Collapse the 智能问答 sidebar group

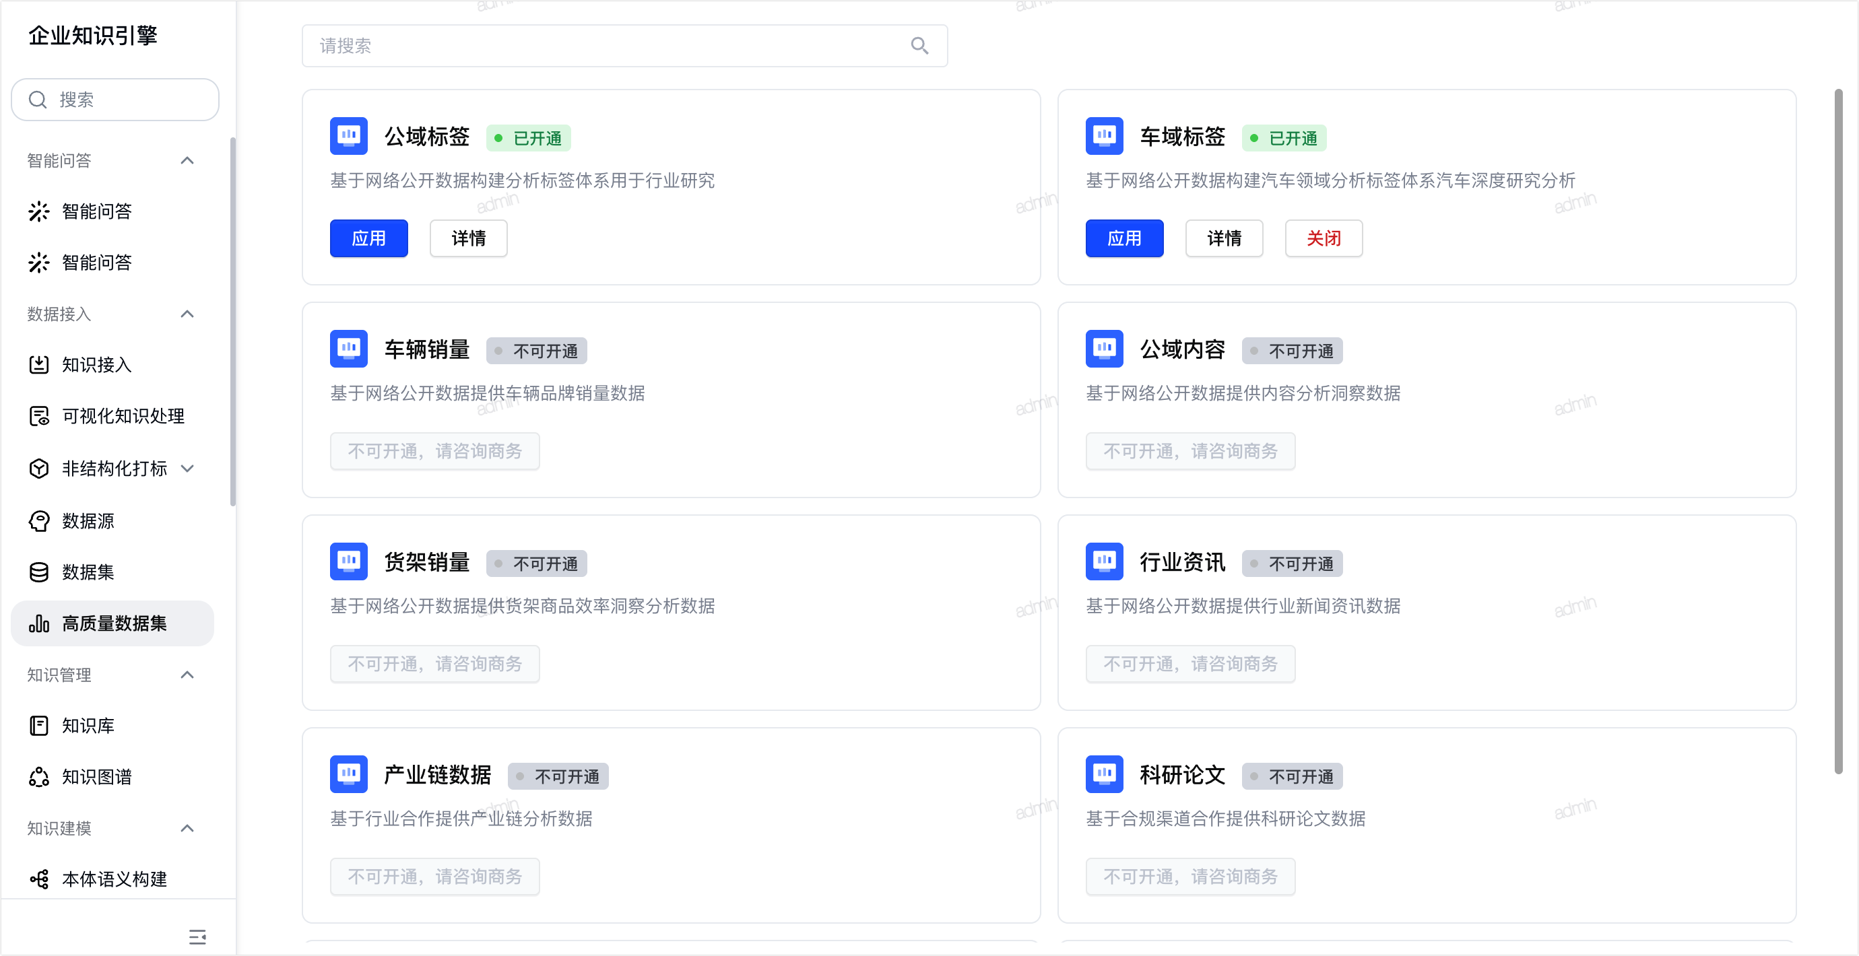pos(187,160)
